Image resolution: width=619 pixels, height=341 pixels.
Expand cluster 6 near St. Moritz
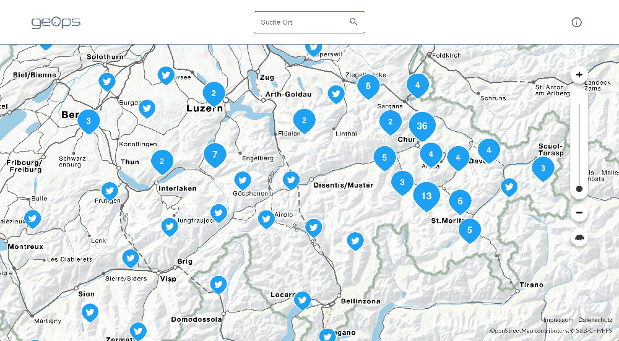click(x=460, y=201)
